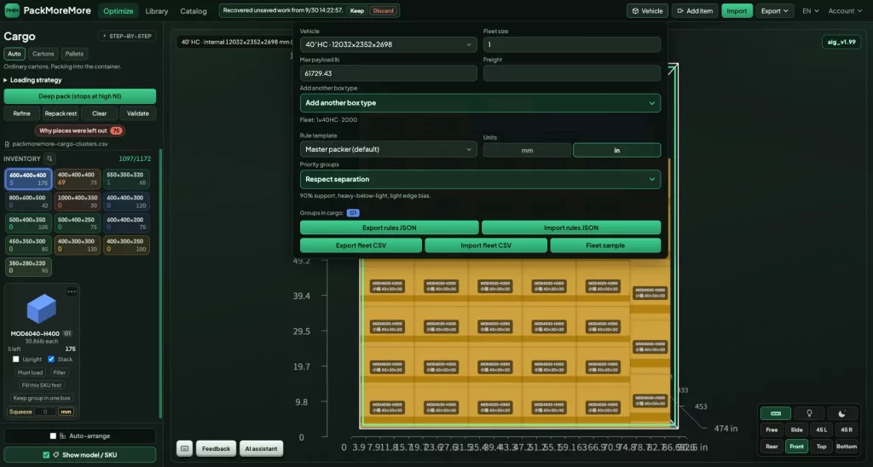Open the Export dropdown menu
This screenshot has width=873, height=467.
[x=774, y=10]
